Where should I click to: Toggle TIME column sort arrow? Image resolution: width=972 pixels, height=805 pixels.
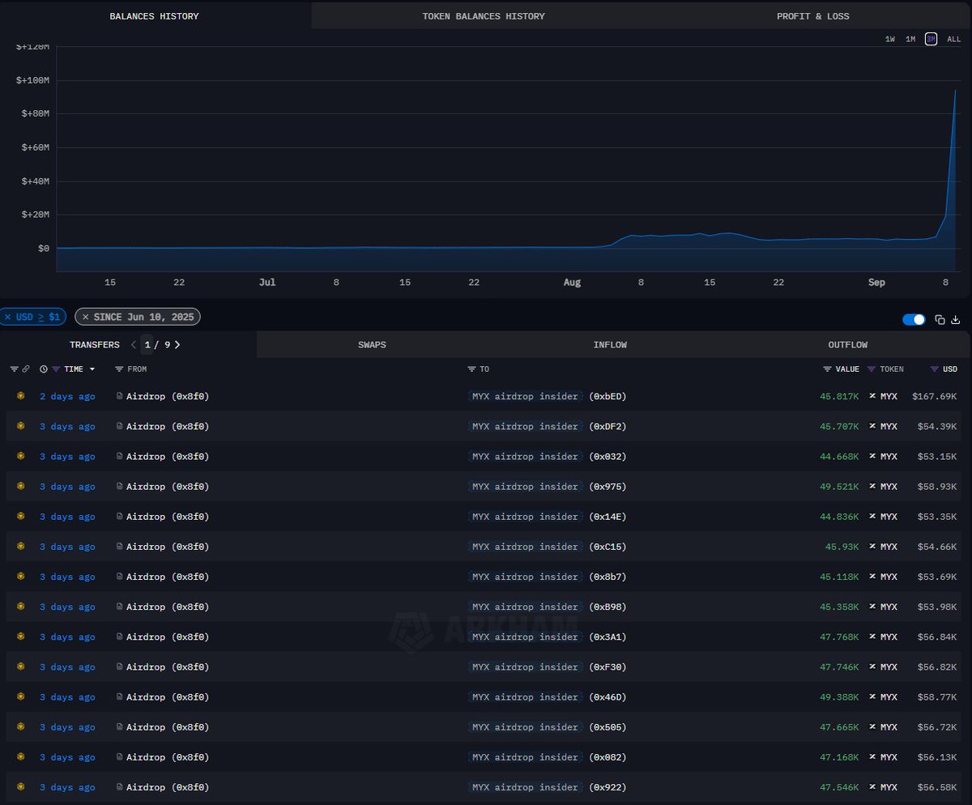92,369
